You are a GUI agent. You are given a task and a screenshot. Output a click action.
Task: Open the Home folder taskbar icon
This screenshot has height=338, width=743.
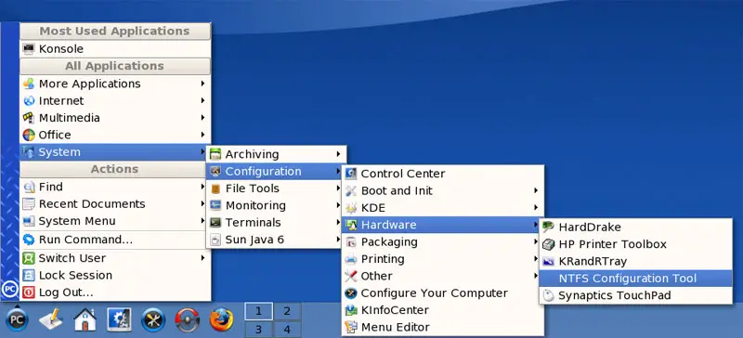[x=85, y=319]
